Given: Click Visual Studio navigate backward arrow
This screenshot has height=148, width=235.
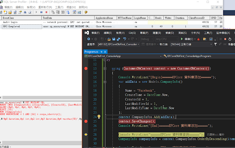Looking at the screenshot, I should pyautogui.click(x=89, y=39).
